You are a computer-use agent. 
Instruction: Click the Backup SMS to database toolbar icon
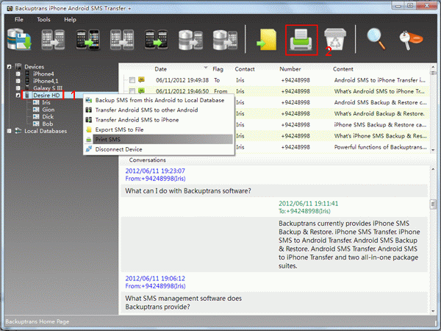pos(19,40)
